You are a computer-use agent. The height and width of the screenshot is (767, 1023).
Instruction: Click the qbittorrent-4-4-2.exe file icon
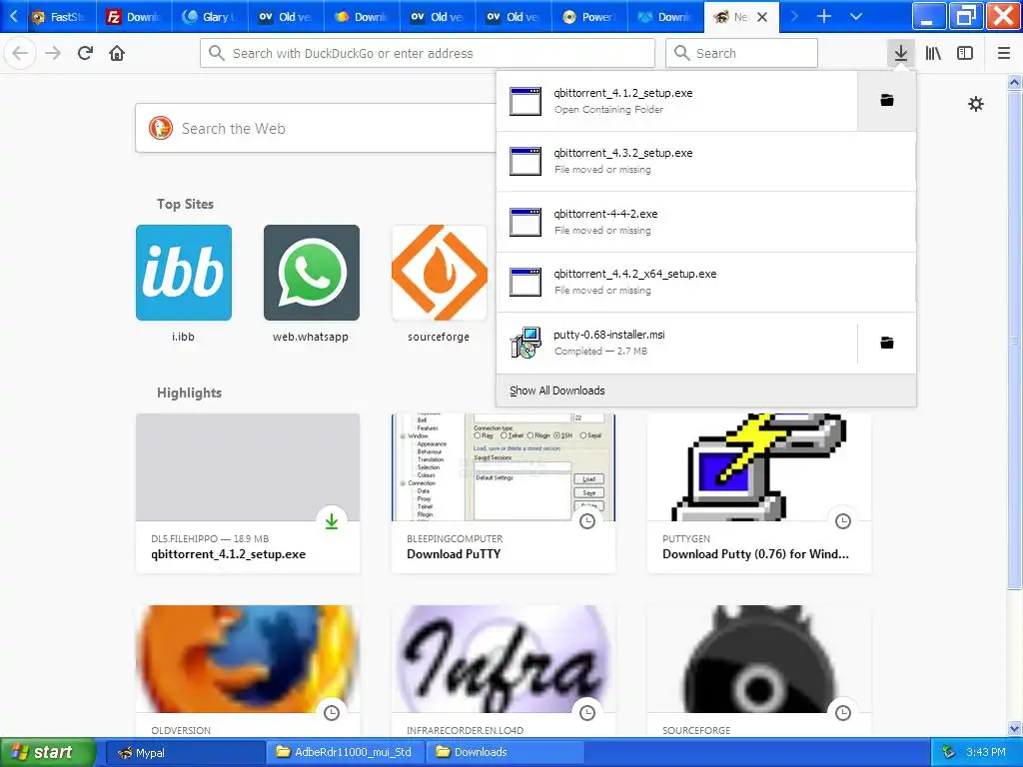coord(525,222)
